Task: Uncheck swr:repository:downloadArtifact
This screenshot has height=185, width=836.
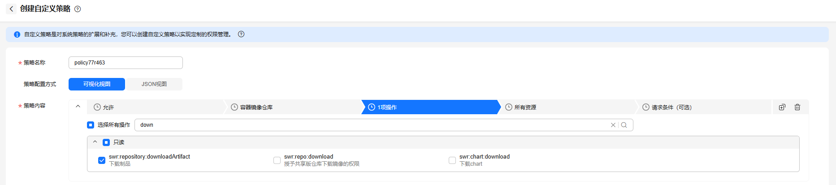Action: tap(102, 160)
